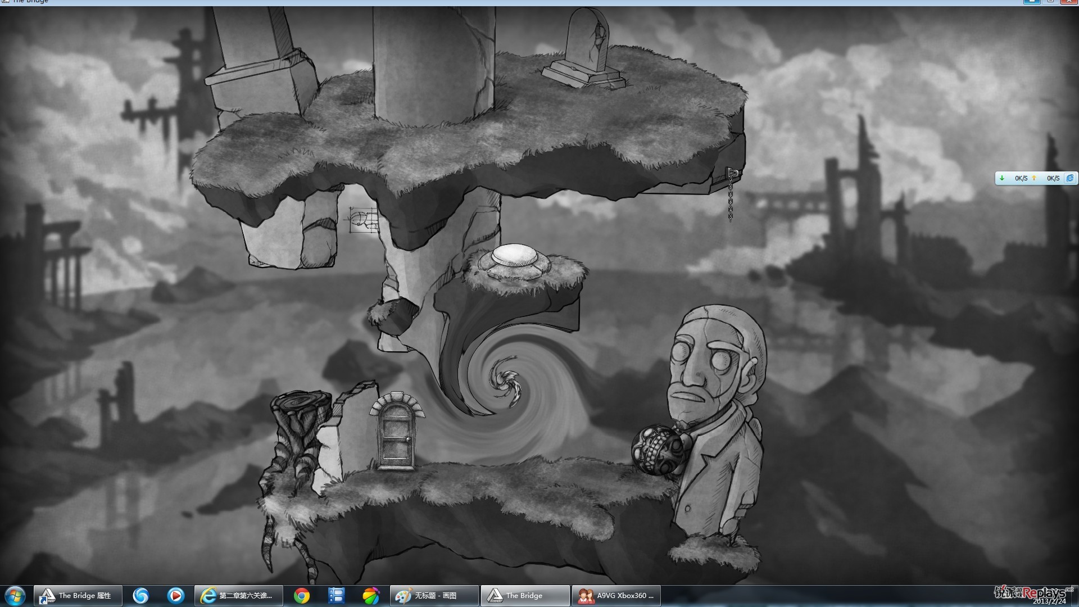This screenshot has height=607, width=1079.
Task: Switch to the Internet Explorer '第二章第六关' window
Action: coord(239,596)
